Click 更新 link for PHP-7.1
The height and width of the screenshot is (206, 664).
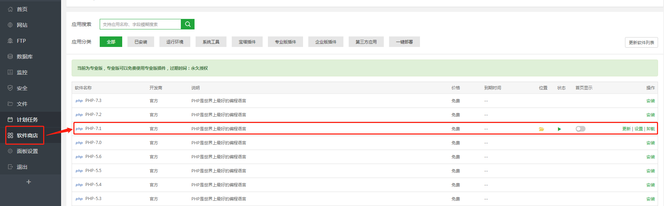coord(626,129)
